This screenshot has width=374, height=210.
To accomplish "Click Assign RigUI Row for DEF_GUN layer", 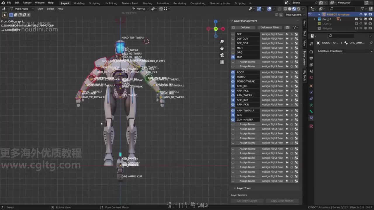I will tap(272, 39).
